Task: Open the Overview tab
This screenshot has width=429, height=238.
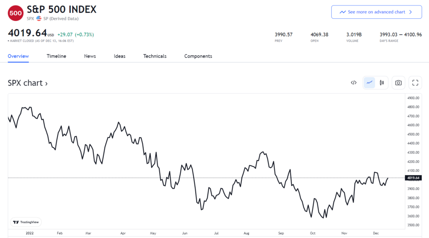Action: coord(18,56)
